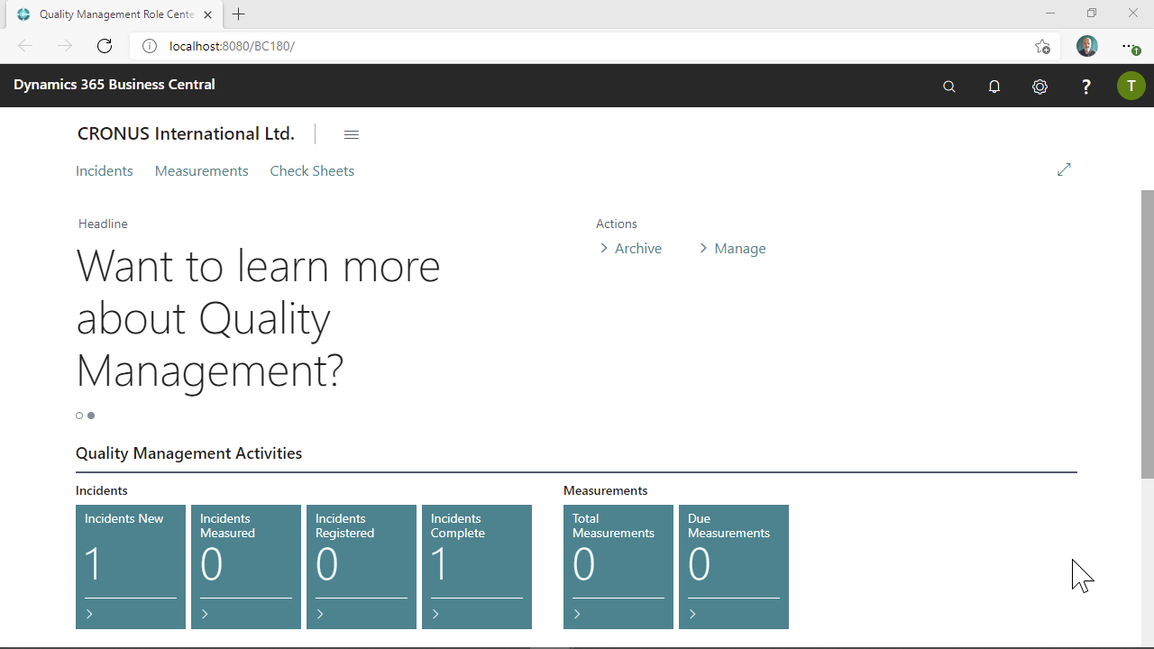The image size is (1154, 649).
Task: Open the Check Sheets menu item
Action: 312,171
